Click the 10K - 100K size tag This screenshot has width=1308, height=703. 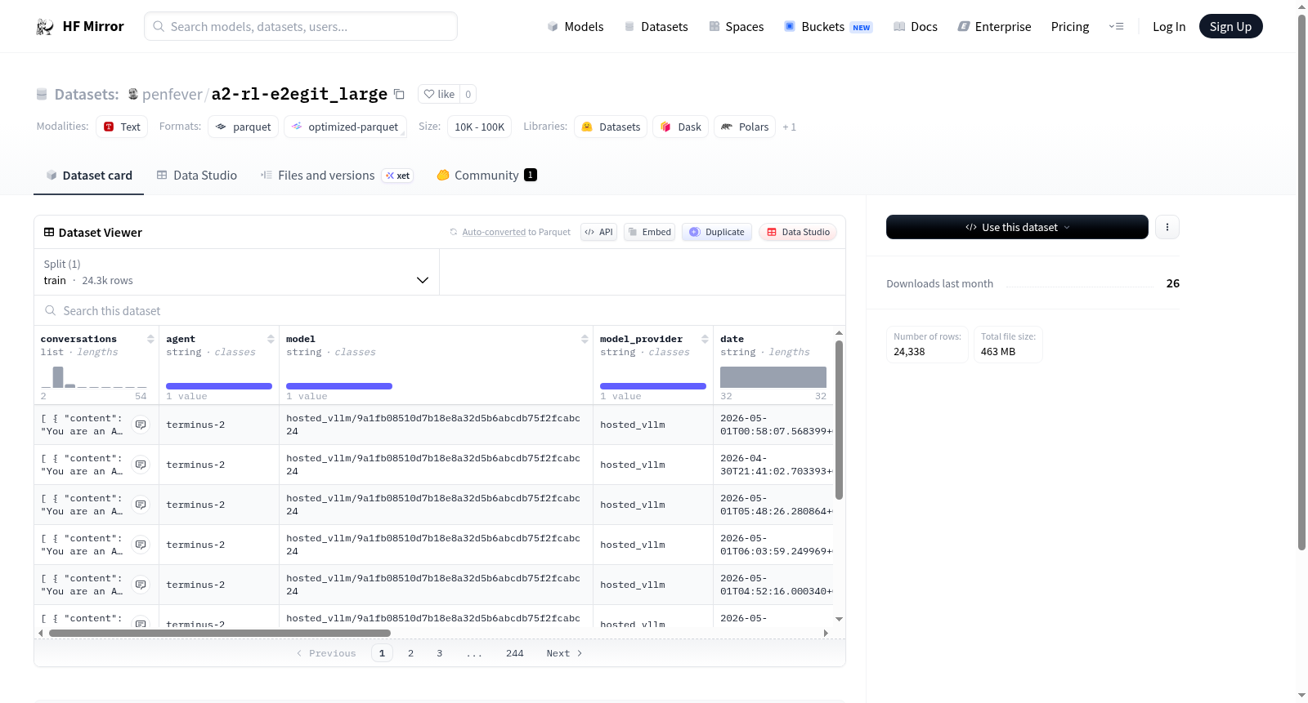point(479,127)
